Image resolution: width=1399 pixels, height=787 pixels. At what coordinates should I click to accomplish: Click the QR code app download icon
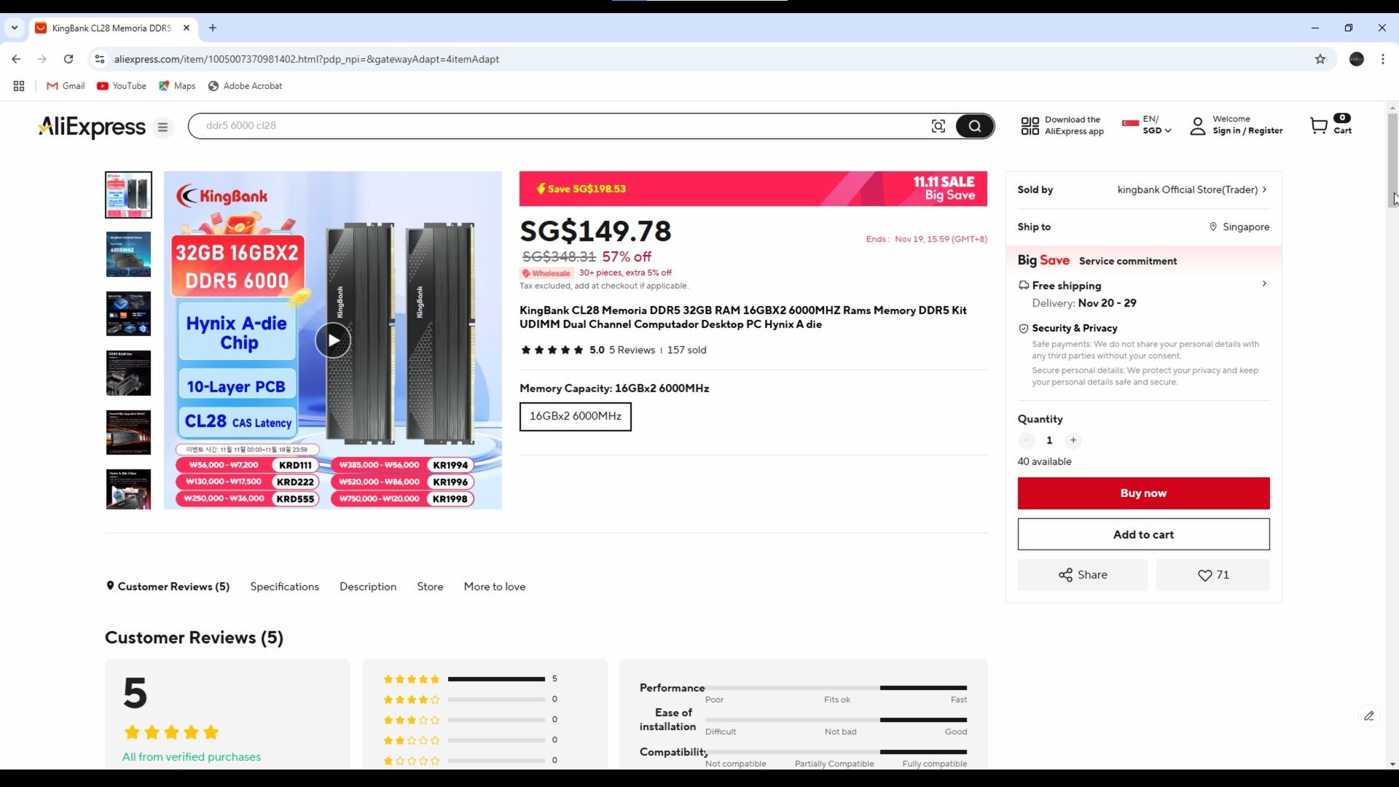tap(1030, 126)
